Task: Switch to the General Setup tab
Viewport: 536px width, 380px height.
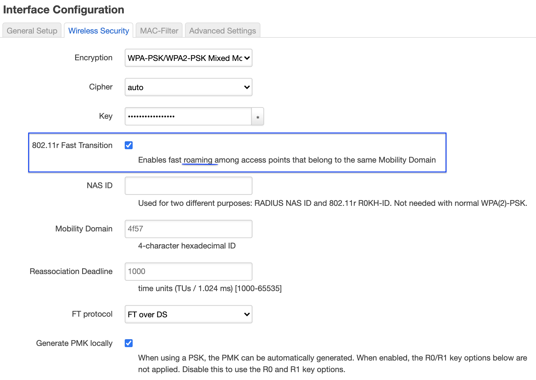Action: [x=32, y=31]
